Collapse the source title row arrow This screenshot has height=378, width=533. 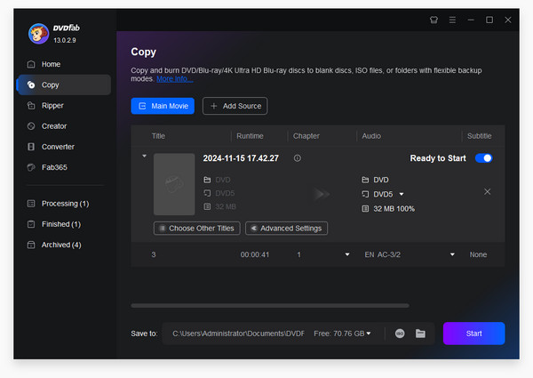tap(144, 157)
